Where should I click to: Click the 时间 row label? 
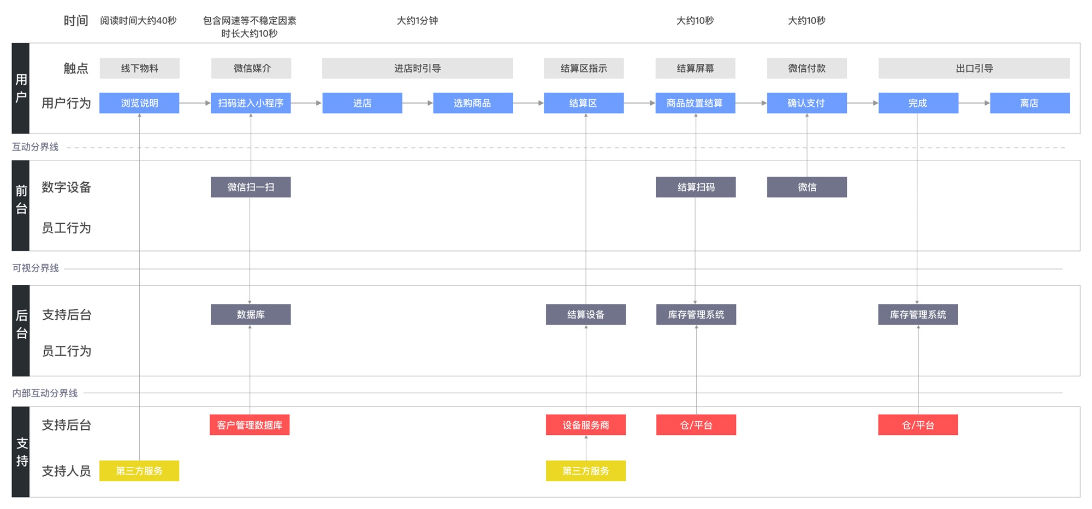pos(76,21)
